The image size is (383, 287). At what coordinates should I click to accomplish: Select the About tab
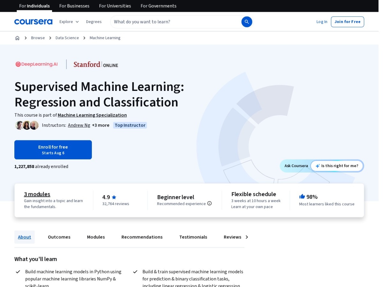[25, 237]
